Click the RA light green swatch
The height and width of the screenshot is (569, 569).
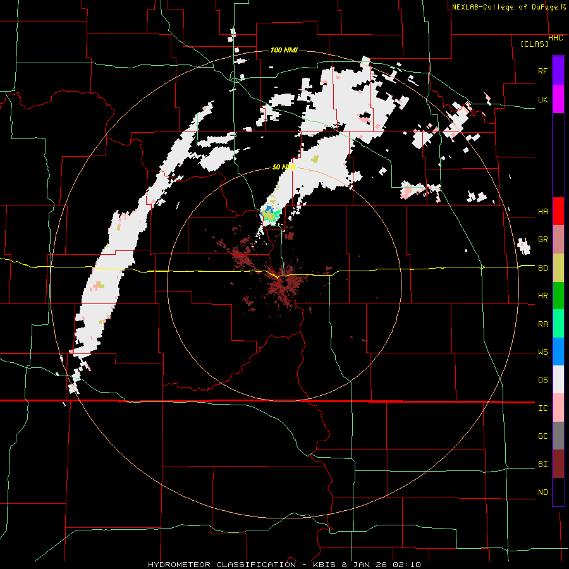558,324
